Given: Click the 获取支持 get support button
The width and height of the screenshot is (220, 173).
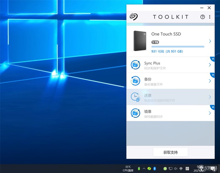Looking at the screenshot, I should click(x=170, y=152).
